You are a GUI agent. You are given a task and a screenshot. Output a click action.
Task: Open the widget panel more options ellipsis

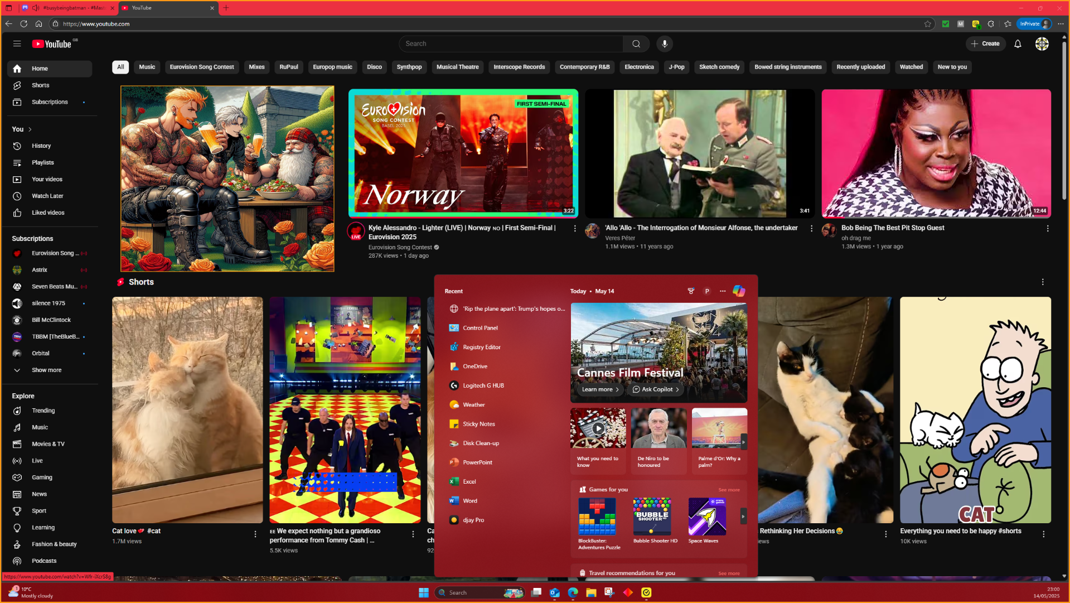[723, 291]
